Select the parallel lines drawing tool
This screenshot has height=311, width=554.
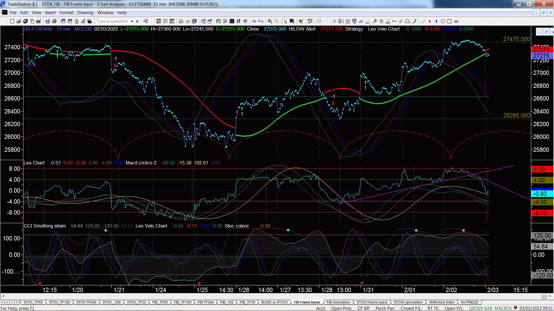401,21
